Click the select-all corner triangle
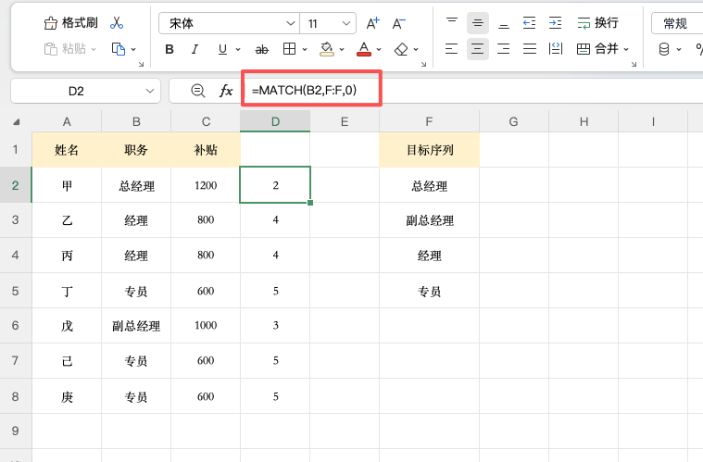 coord(16,121)
